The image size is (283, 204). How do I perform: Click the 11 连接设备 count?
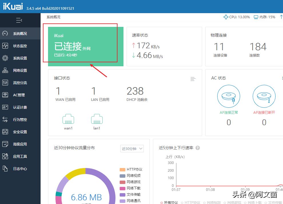point(219,47)
